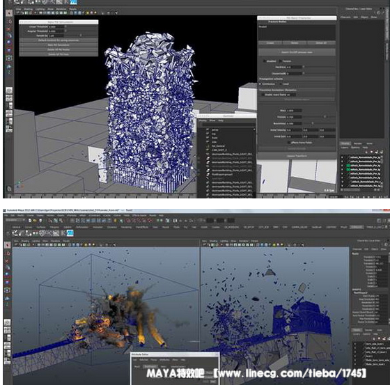Collapse the Precession Animation section
This screenshot has width=390, height=385.
coord(297,90)
